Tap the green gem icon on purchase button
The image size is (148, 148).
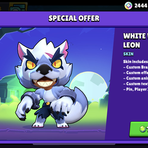click(143, 129)
